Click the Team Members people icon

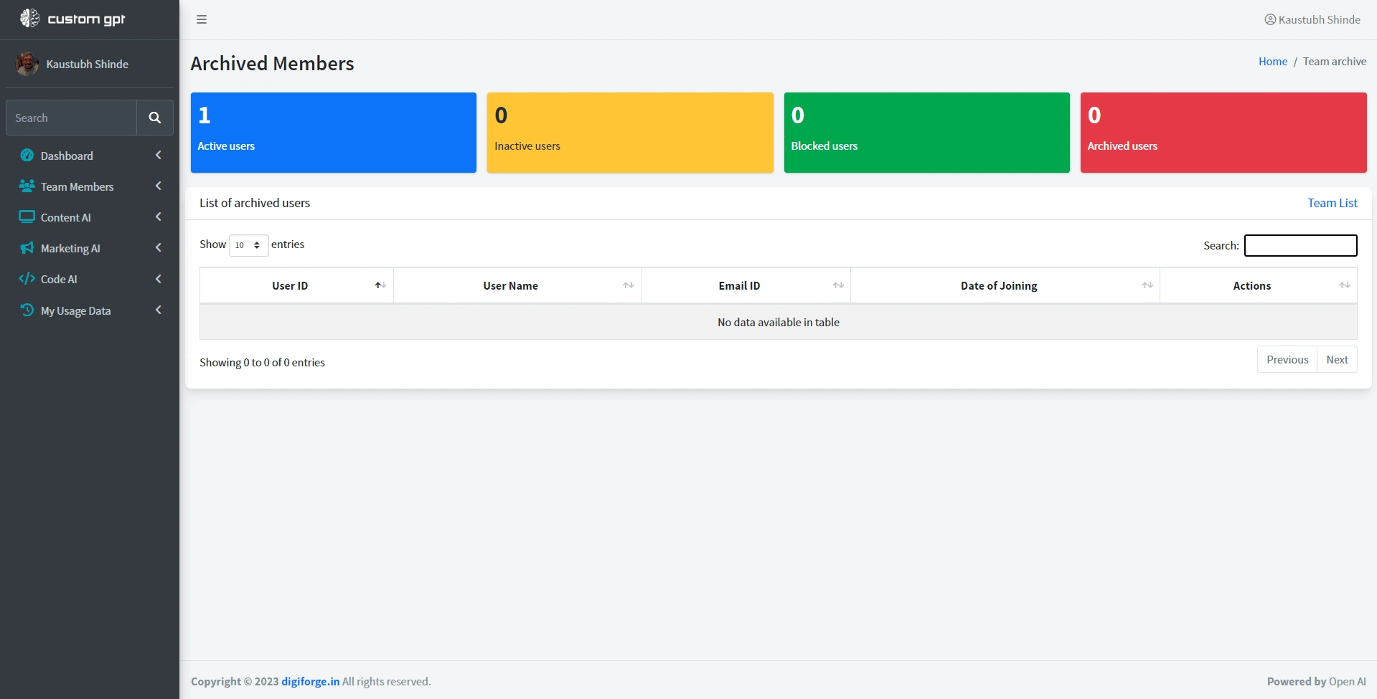click(x=27, y=186)
